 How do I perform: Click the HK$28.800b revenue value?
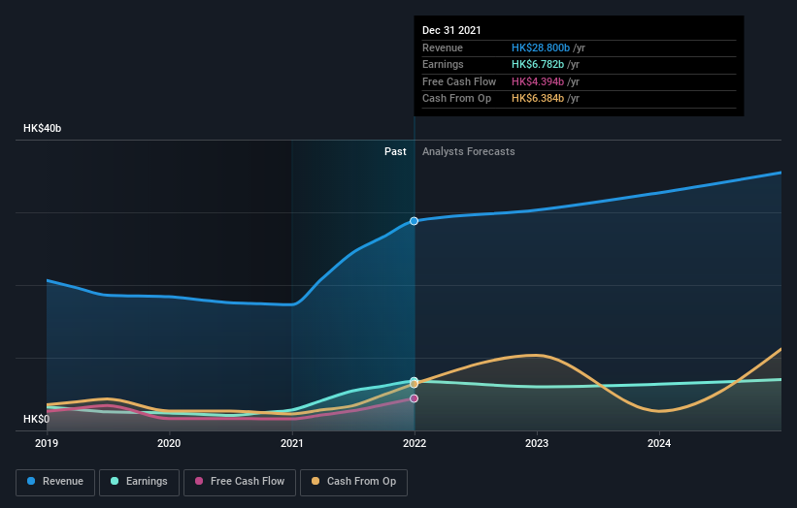pyautogui.click(x=541, y=48)
